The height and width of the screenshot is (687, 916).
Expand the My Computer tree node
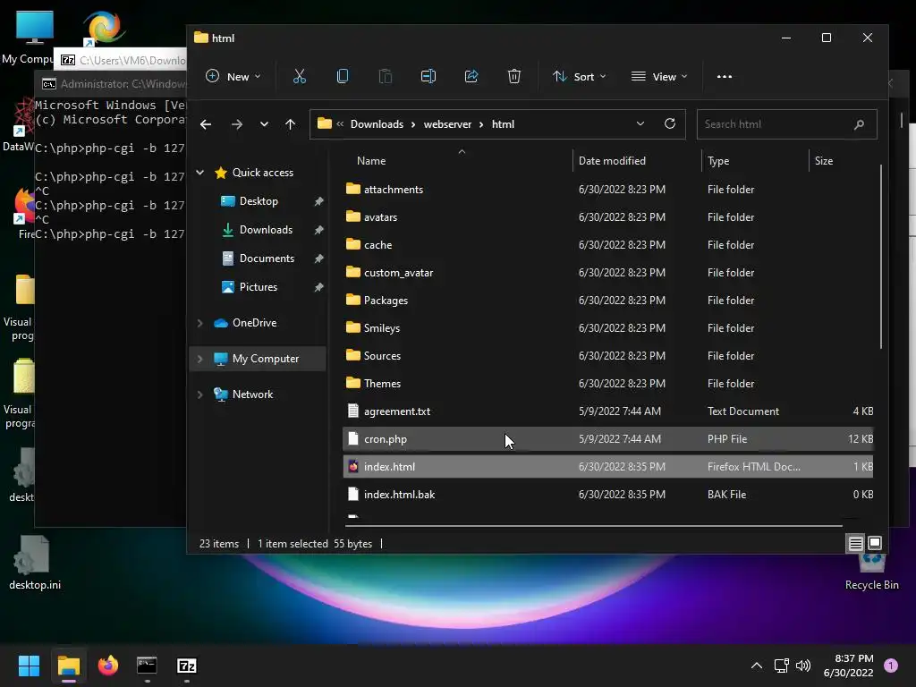[199, 359]
